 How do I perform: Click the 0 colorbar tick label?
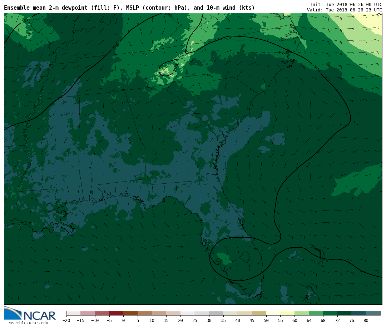coord(123,320)
